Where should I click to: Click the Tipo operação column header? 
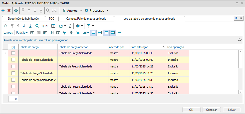(178, 47)
